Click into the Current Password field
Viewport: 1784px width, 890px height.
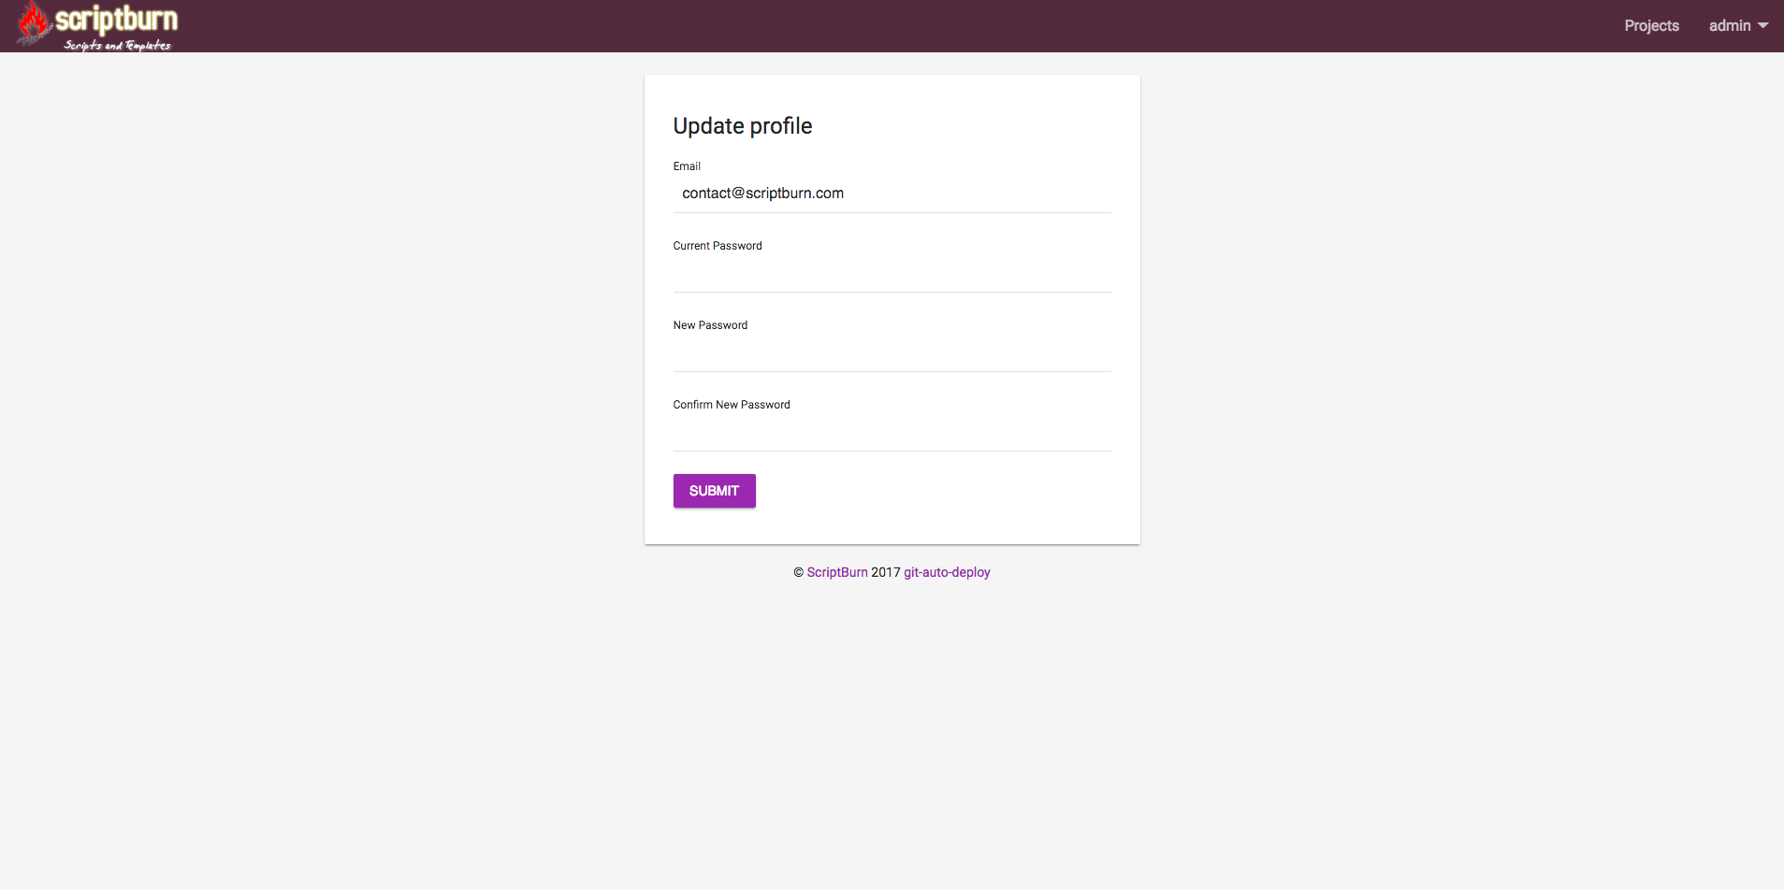pyautogui.click(x=892, y=273)
